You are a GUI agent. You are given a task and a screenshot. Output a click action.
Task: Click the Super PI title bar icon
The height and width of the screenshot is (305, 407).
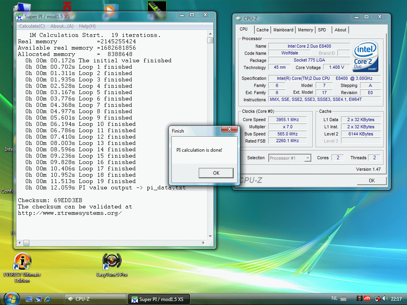(x=19, y=17)
